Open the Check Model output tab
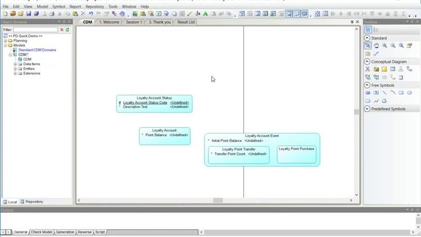The width and height of the screenshot is (421, 237). point(41,232)
